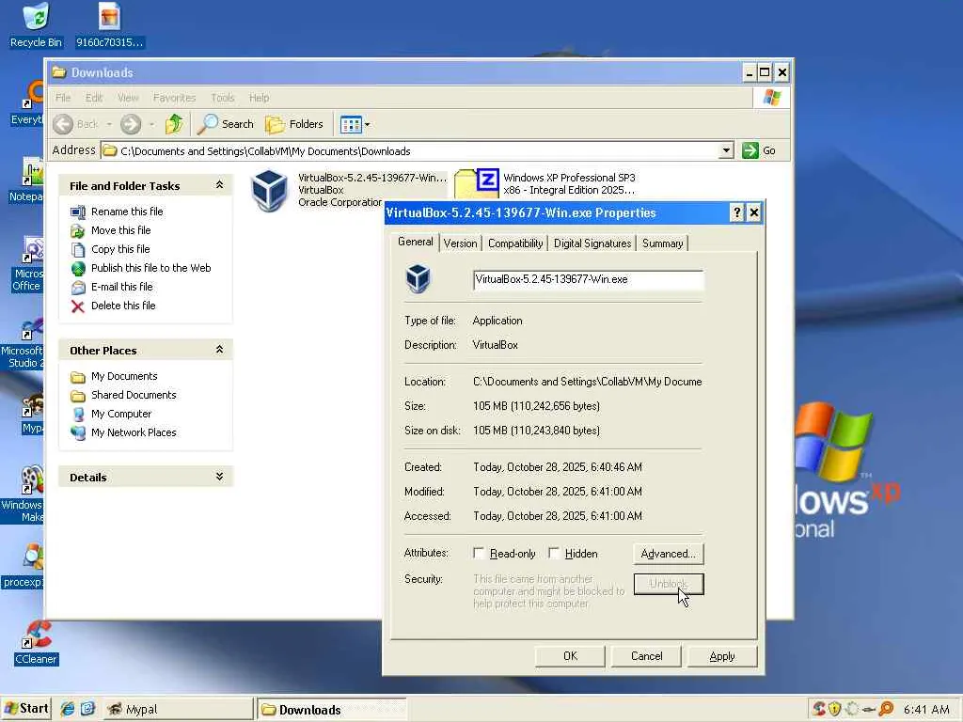Click the Windows flag logo in Downloads window
This screenshot has width=963, height=722.
pyautogui.click(x=771, y=98)
